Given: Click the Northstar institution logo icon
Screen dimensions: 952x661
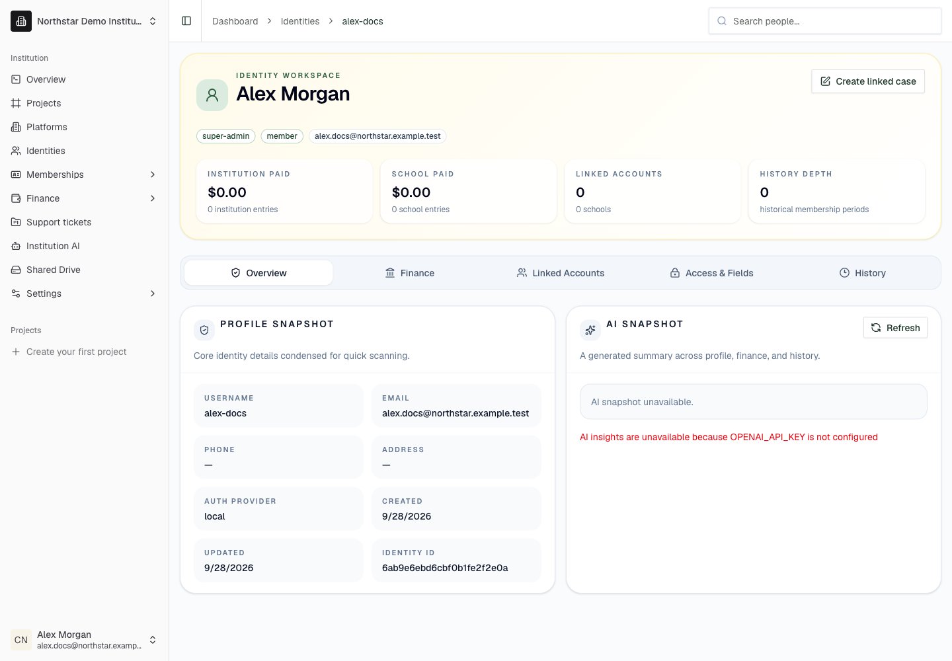Looking at the screenshot, I should 21,21.
